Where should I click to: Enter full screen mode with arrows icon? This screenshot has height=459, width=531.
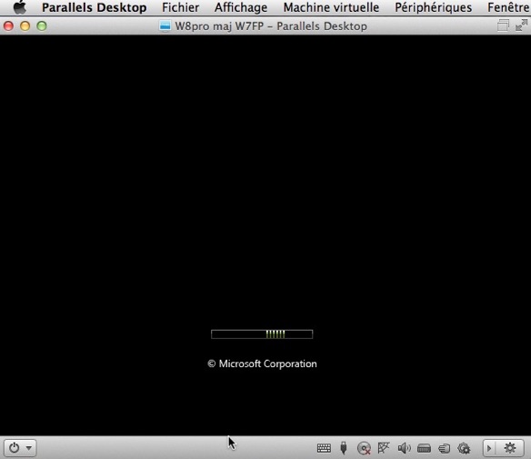[522, 25]
